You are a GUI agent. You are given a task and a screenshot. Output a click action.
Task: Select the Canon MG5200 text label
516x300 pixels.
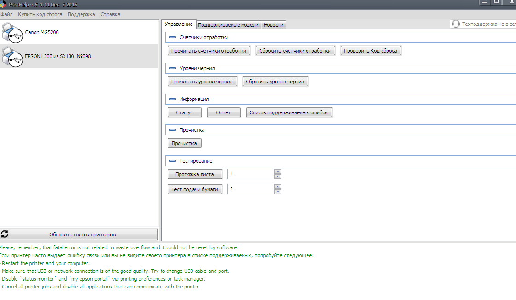click(x=42, y=32)
